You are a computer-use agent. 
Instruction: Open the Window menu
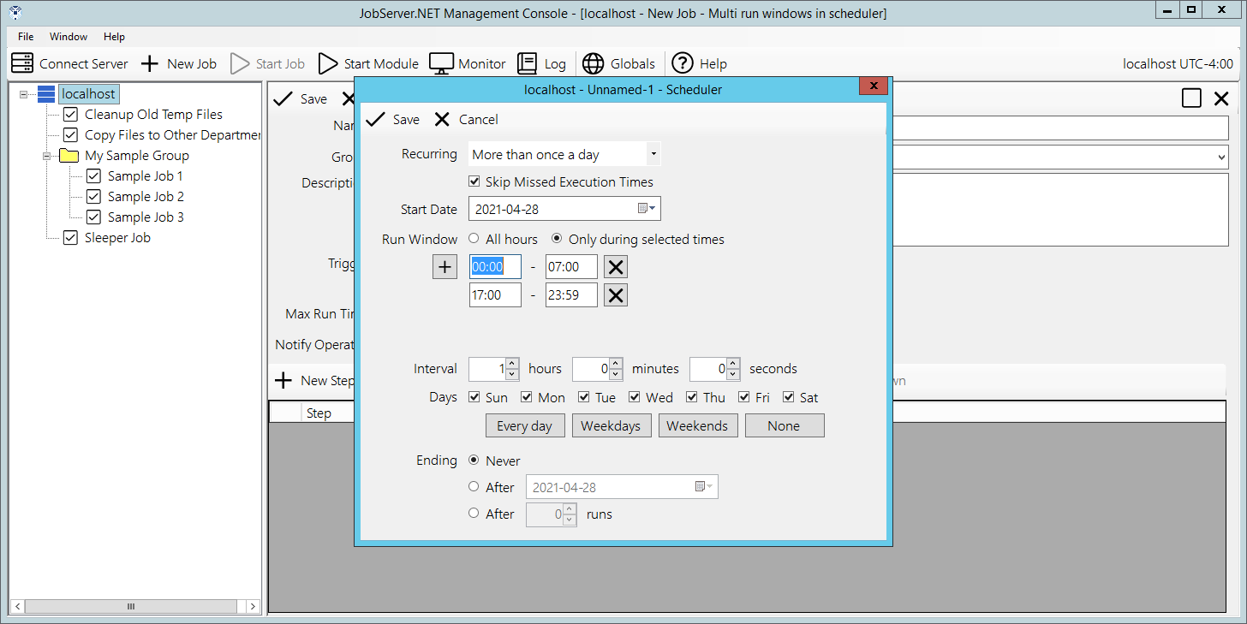(68, 37)
